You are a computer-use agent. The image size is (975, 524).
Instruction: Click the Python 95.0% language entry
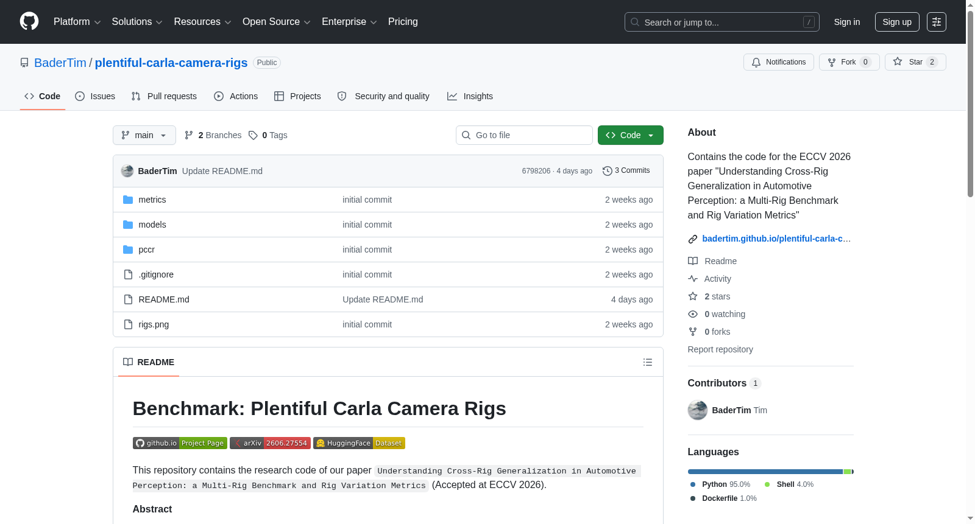point(720,484)
